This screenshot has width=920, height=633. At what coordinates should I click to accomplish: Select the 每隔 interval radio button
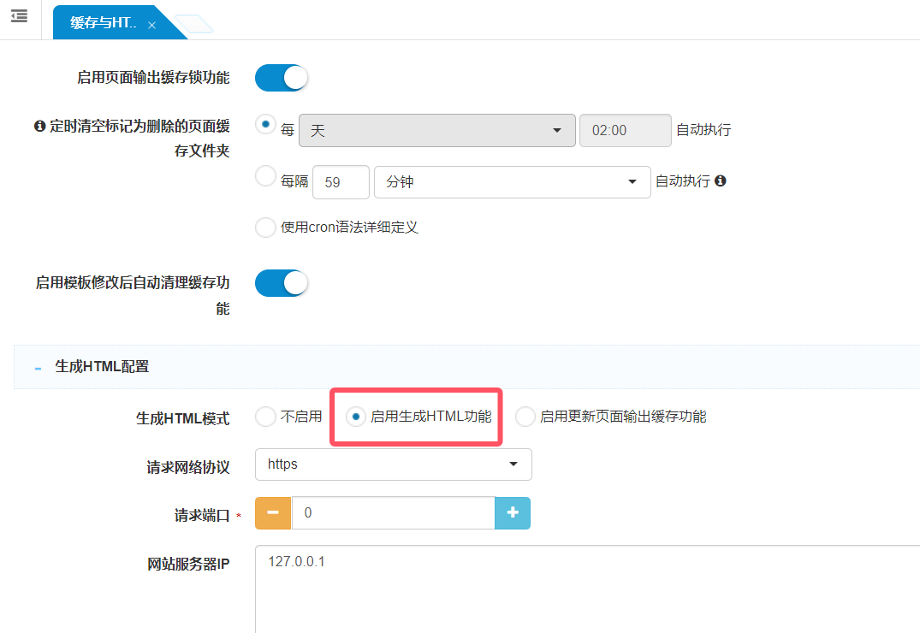pyautogui.click(x=265, y=176)
